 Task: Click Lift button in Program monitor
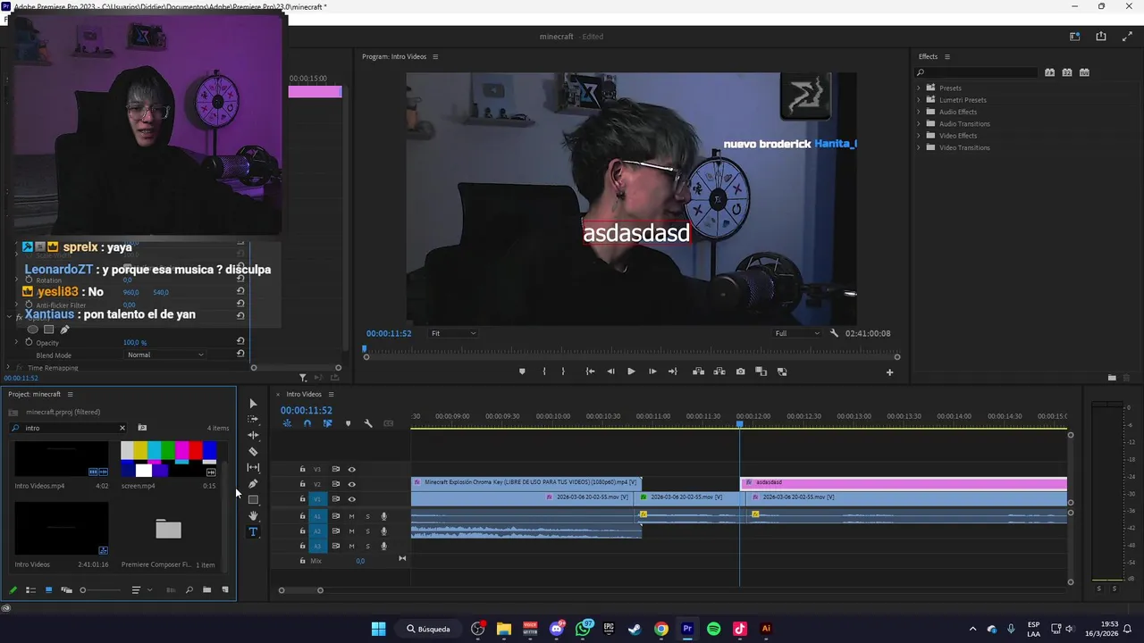pyautogui.click(x=698, y=372)
